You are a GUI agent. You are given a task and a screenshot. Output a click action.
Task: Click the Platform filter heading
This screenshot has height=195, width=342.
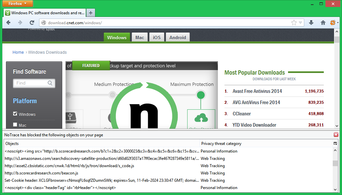pyautogui.click(x=24, y=101)
